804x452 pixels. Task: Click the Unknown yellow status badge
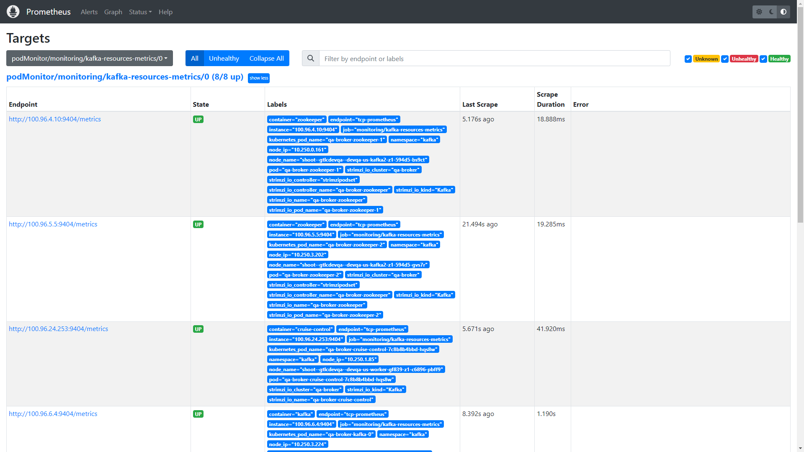click(x=706, y=59)
